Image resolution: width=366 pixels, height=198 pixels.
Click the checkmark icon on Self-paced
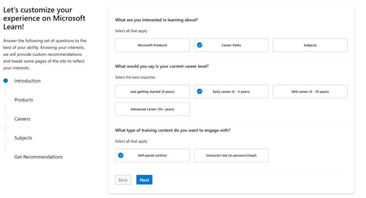pos(121,155)
